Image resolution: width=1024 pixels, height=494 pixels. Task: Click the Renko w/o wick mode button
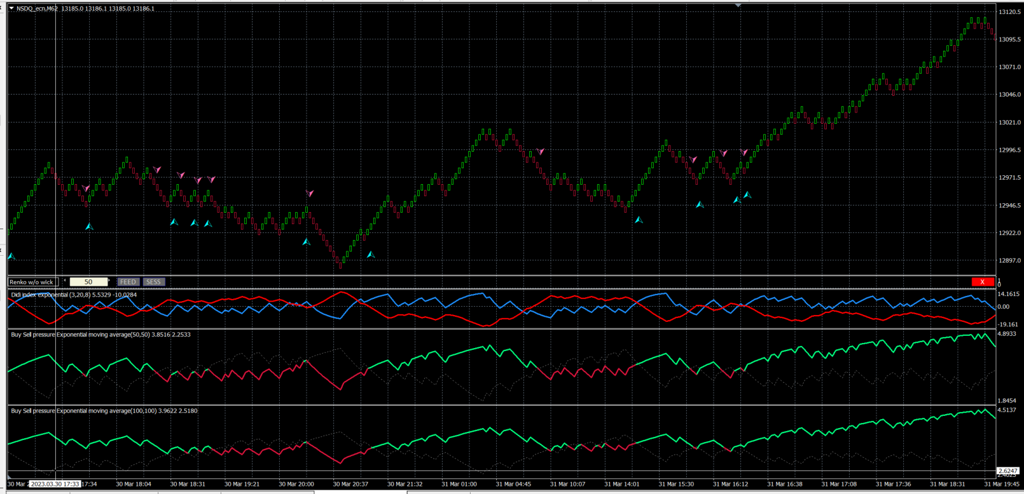[x=32, y=282]
